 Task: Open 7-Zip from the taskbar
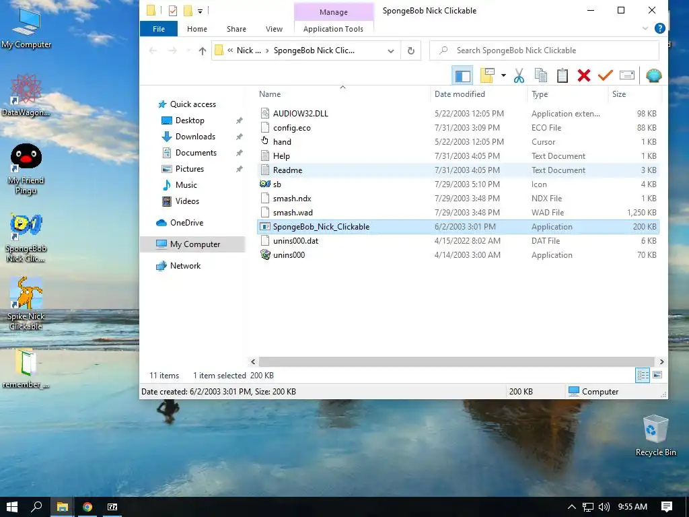112,507
